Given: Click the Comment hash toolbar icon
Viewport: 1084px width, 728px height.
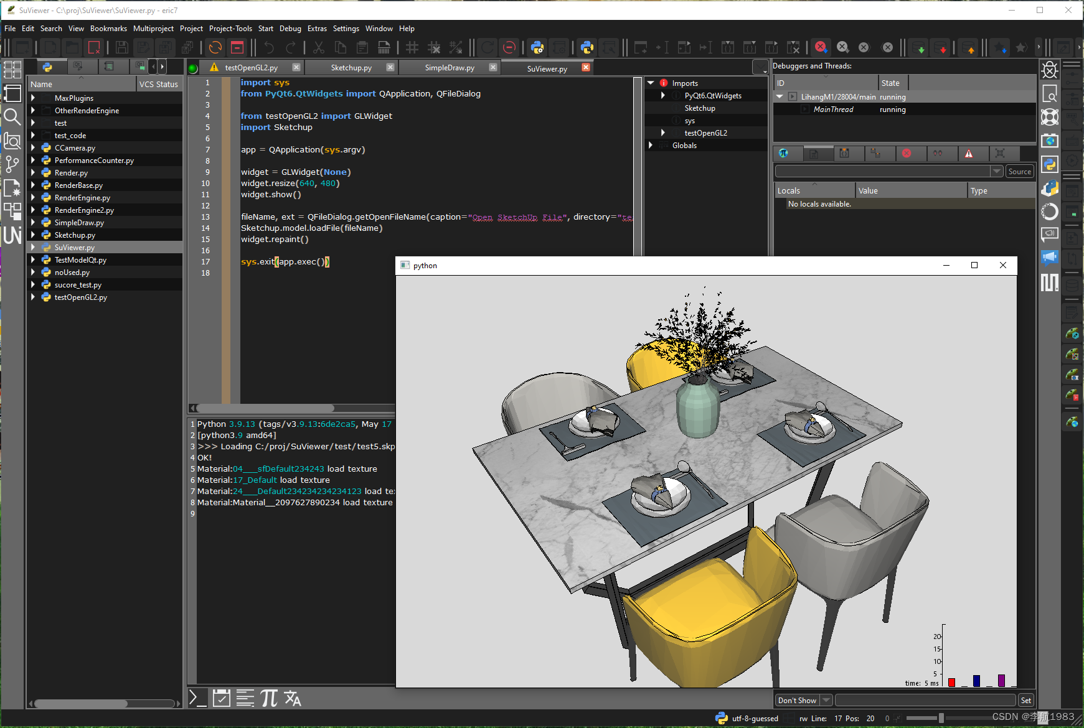Looking at the screenshot, I should 412,47.
